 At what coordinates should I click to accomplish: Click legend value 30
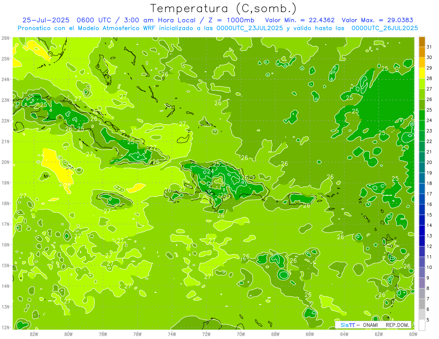coord(429,57)
